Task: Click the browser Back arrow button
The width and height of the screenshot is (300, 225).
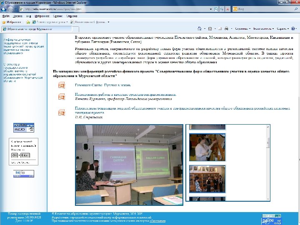Action: click(x=3, y=9)
